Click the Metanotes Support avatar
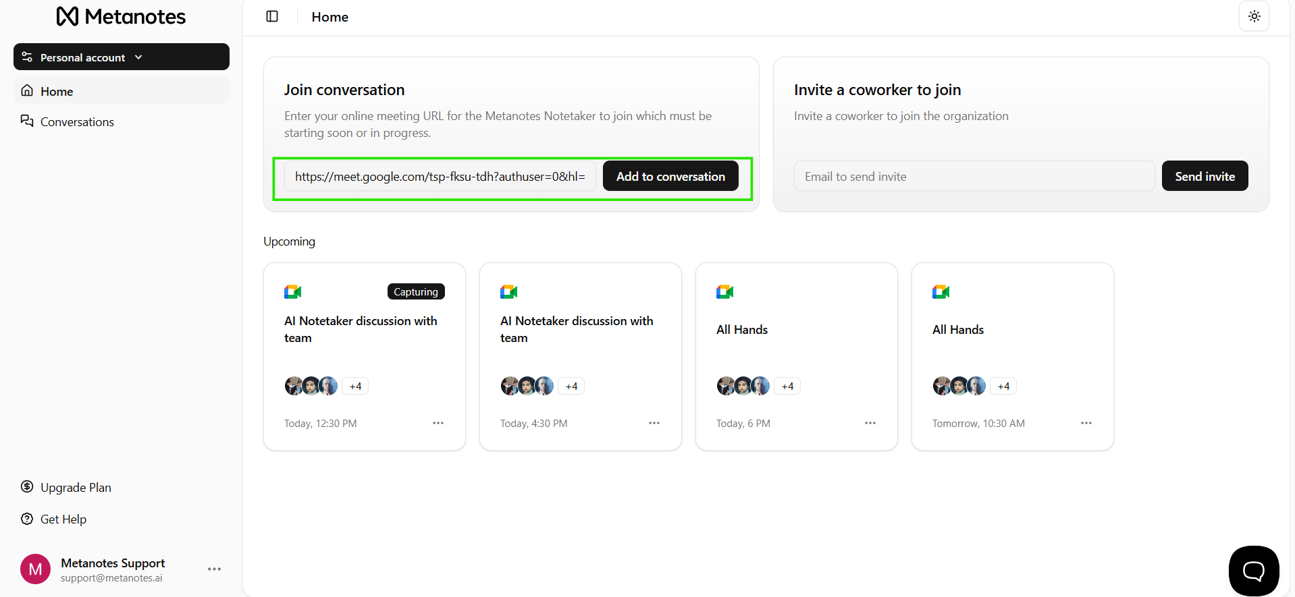 [x=35, y=569]
